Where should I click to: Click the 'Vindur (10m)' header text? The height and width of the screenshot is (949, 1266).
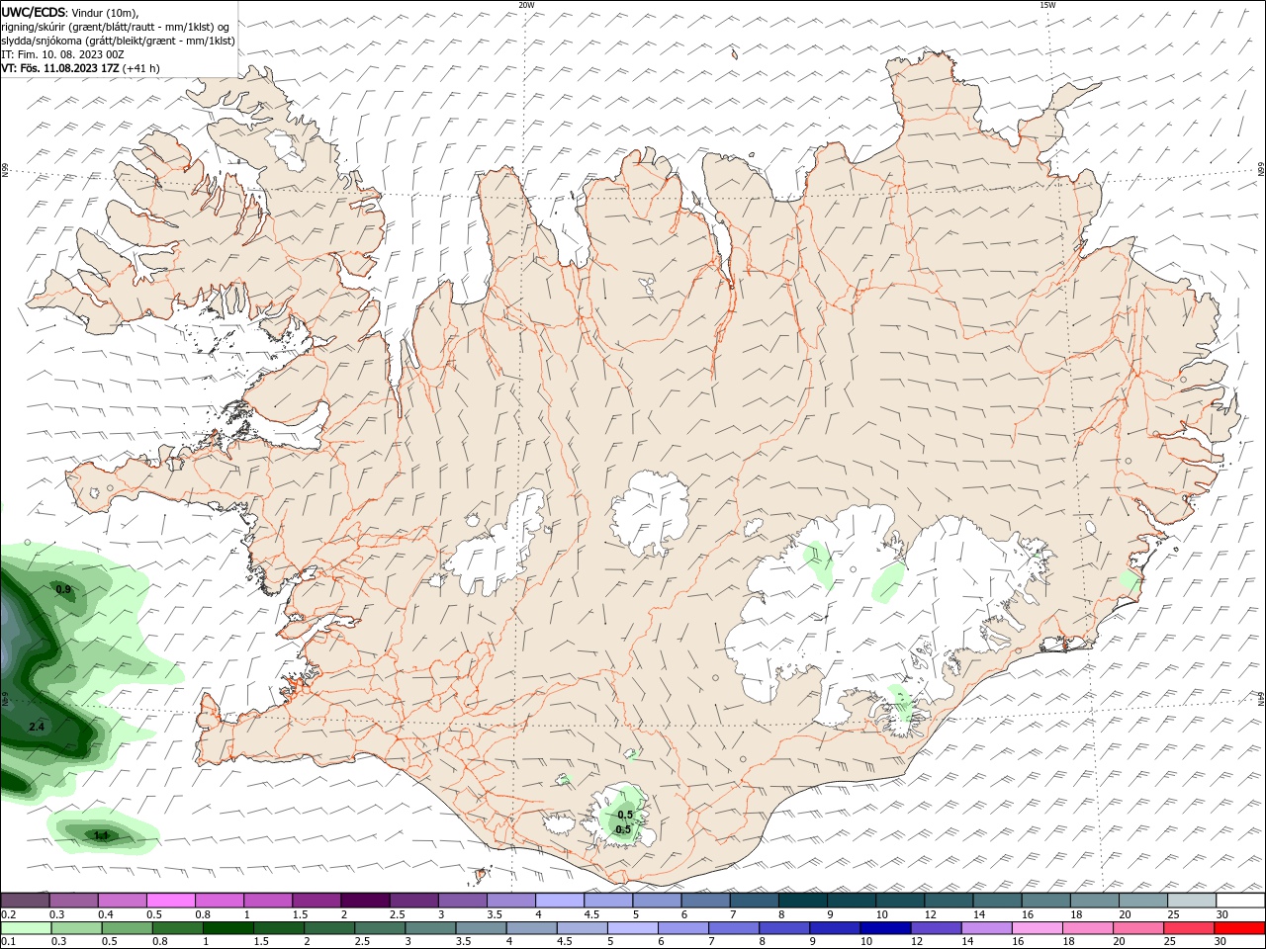106,13
